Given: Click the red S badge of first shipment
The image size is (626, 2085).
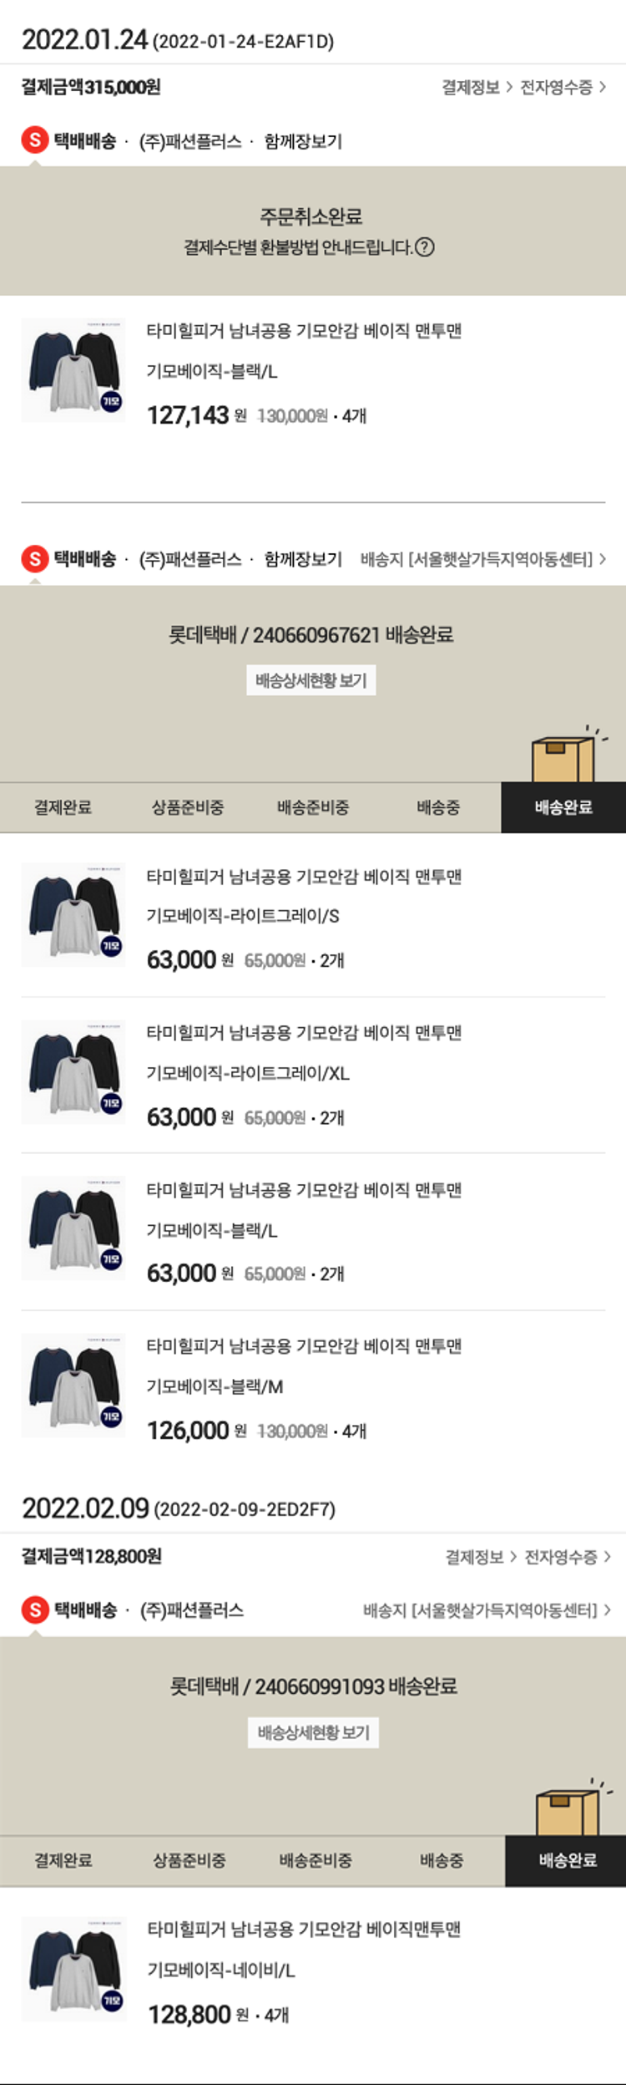Looking at the screenshot, I should (34, 140).
